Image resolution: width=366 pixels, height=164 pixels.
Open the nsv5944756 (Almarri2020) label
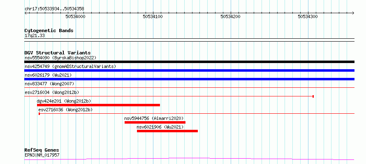154,118
